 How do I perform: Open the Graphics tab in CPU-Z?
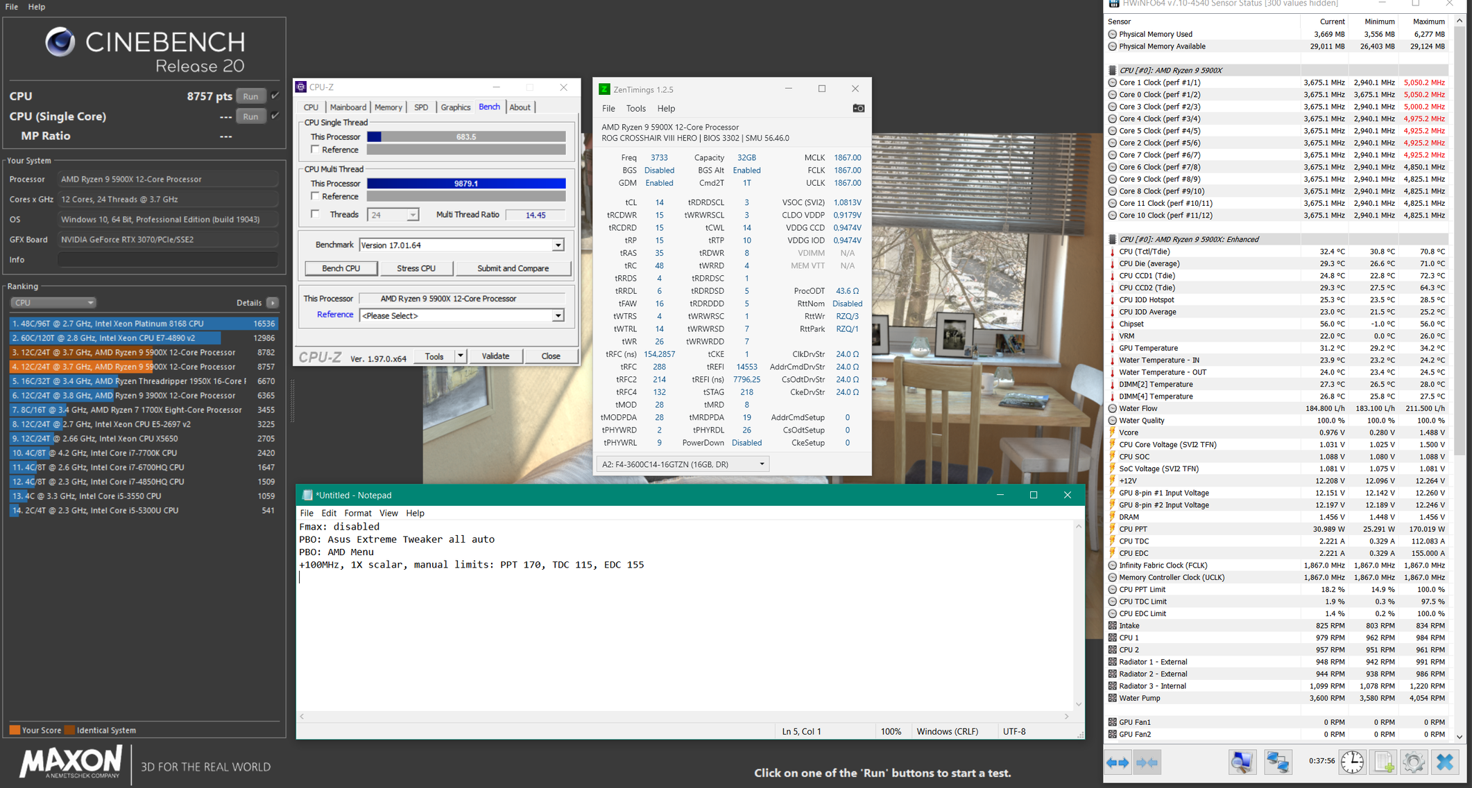click(x=455, y=107)
